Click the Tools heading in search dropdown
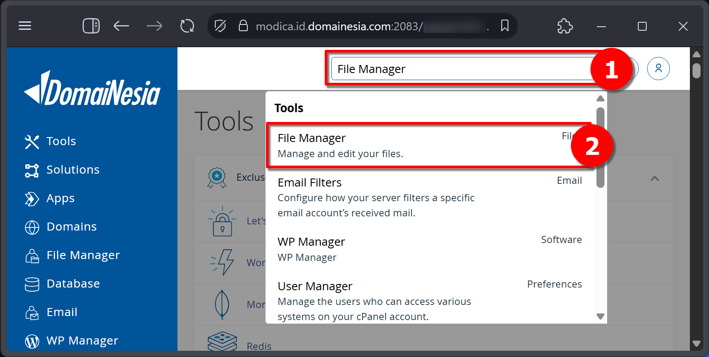 pyautogui.click(x=289, y=108)
